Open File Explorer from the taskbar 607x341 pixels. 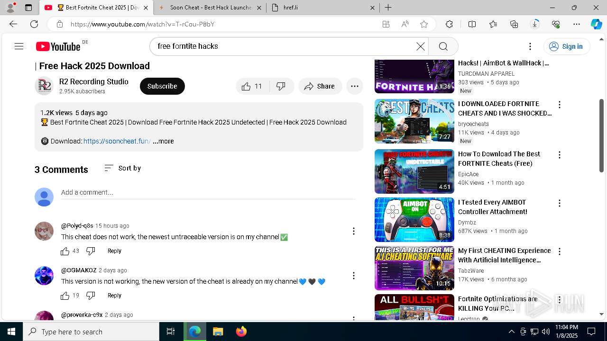pyautogui.click(x=218, y=332)
